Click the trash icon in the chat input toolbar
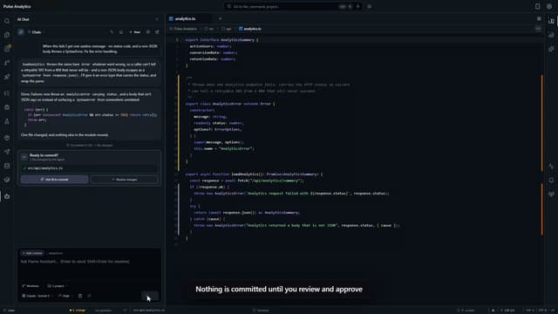The image size is (558, 314). click(x=80, y=296)
